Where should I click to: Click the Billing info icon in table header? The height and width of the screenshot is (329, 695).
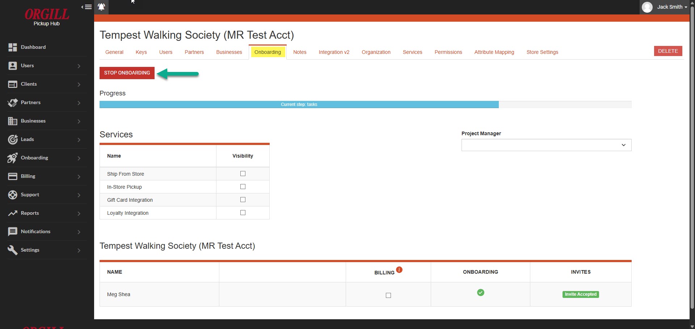pyautogui.click(x=399, y=270)
